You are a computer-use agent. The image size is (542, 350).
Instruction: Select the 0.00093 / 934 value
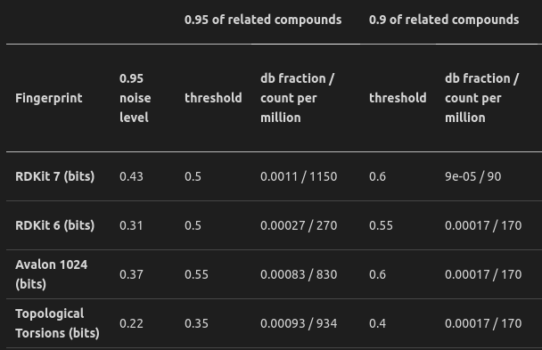click(299, 323)
